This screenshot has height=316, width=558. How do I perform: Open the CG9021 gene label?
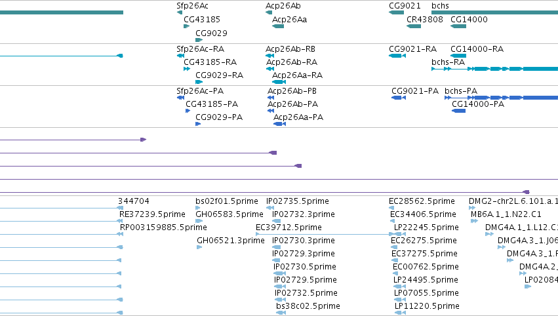(405, 6)
